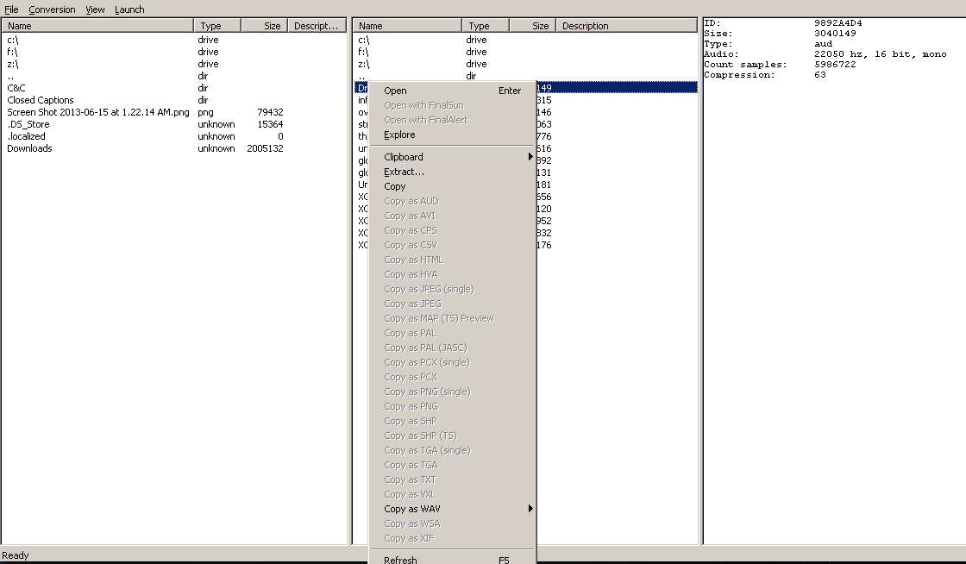This screenshot has width=966, height=564.
Task: Click greyed Copy as PNG (single) entry
Action: (452, 392)
